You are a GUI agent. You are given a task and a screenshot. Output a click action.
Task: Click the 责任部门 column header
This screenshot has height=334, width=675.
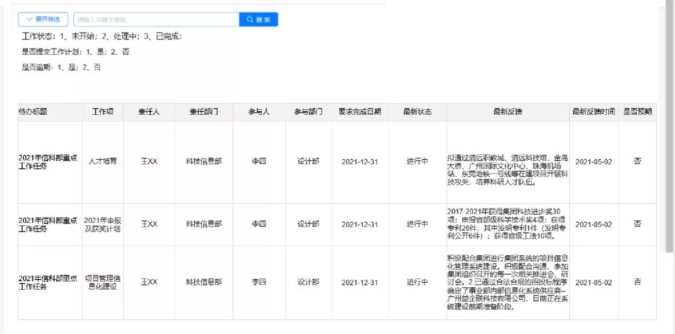click(x=204, y=112)
